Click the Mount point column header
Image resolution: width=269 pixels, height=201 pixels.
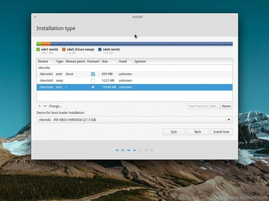tap(75, 61)
